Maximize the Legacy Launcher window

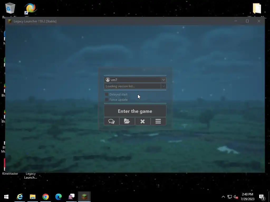pyautogui.click(x=247, y=21)
